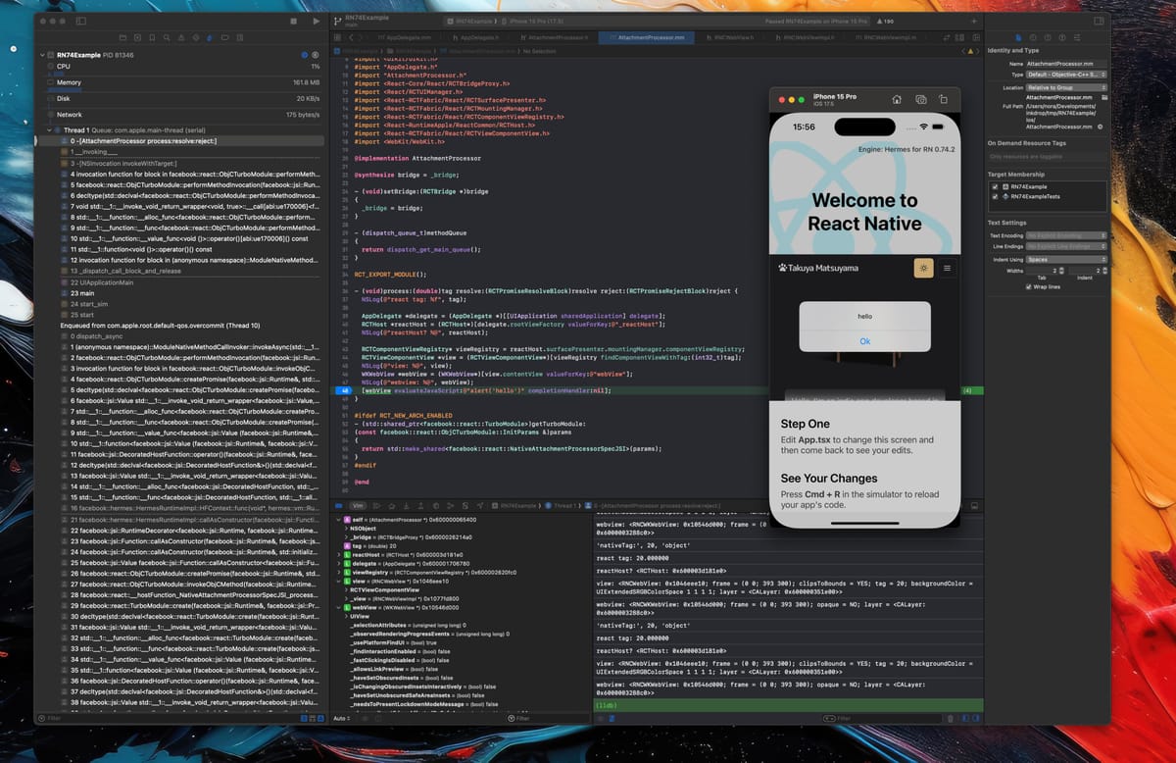1176x763 pixels.
Task: Stop the running RN74Example app in Xcode
Action: [x=294, y=21]
